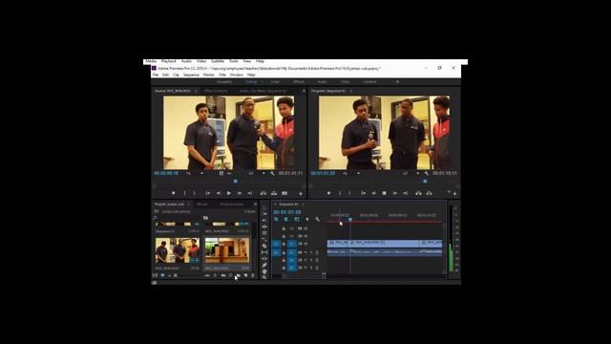The image size is (611, 344).
Task: Switch the Project panel to list view
Action: (155, 275)
